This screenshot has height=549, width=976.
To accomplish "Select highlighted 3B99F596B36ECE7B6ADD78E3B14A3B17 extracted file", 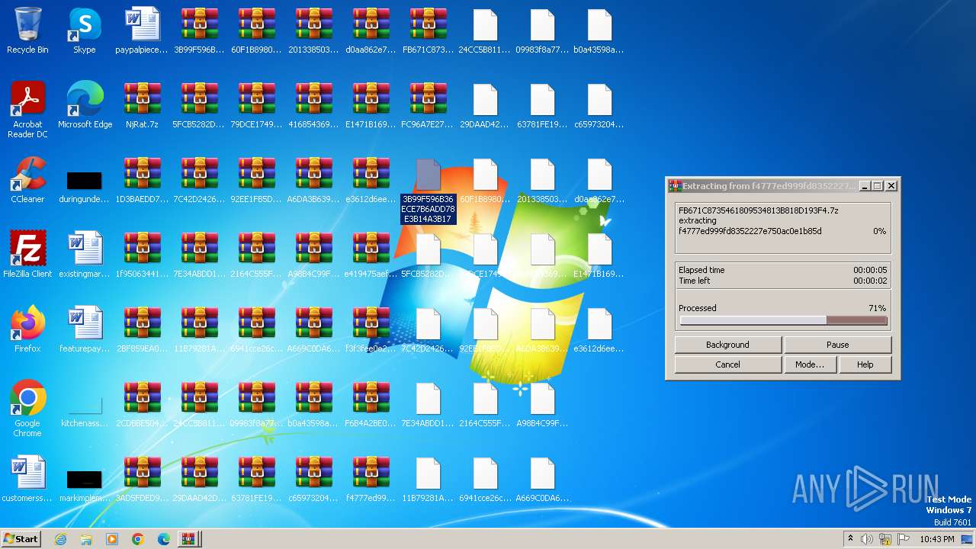I will pos(428,191).
